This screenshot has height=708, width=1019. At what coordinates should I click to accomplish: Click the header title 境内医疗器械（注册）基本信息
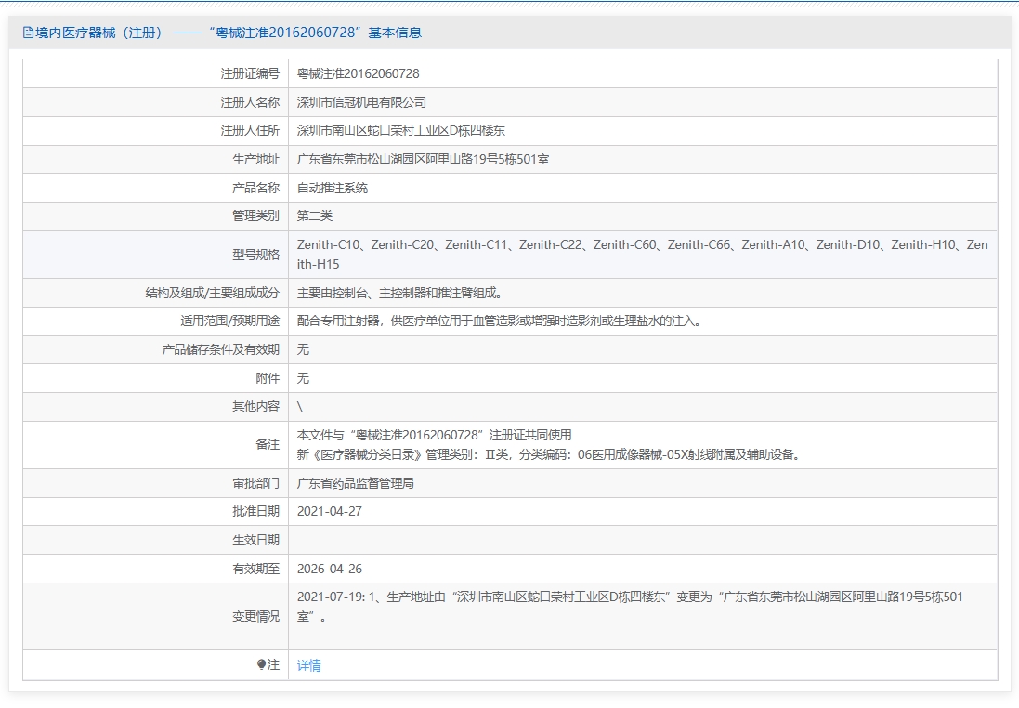(229, 33)
